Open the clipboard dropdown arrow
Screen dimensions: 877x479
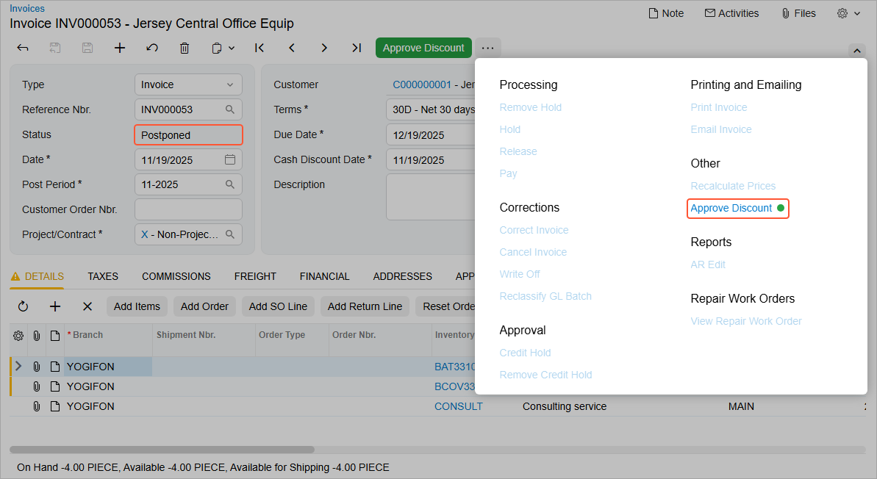(232, 48)
